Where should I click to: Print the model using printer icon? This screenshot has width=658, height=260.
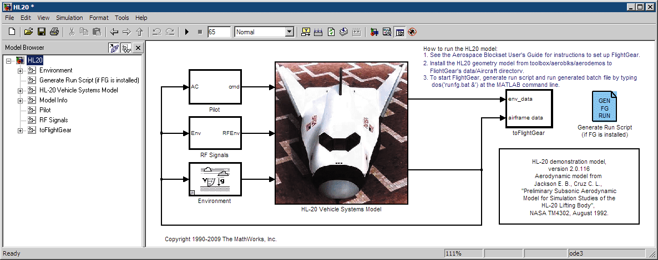(x=54, y=32)
